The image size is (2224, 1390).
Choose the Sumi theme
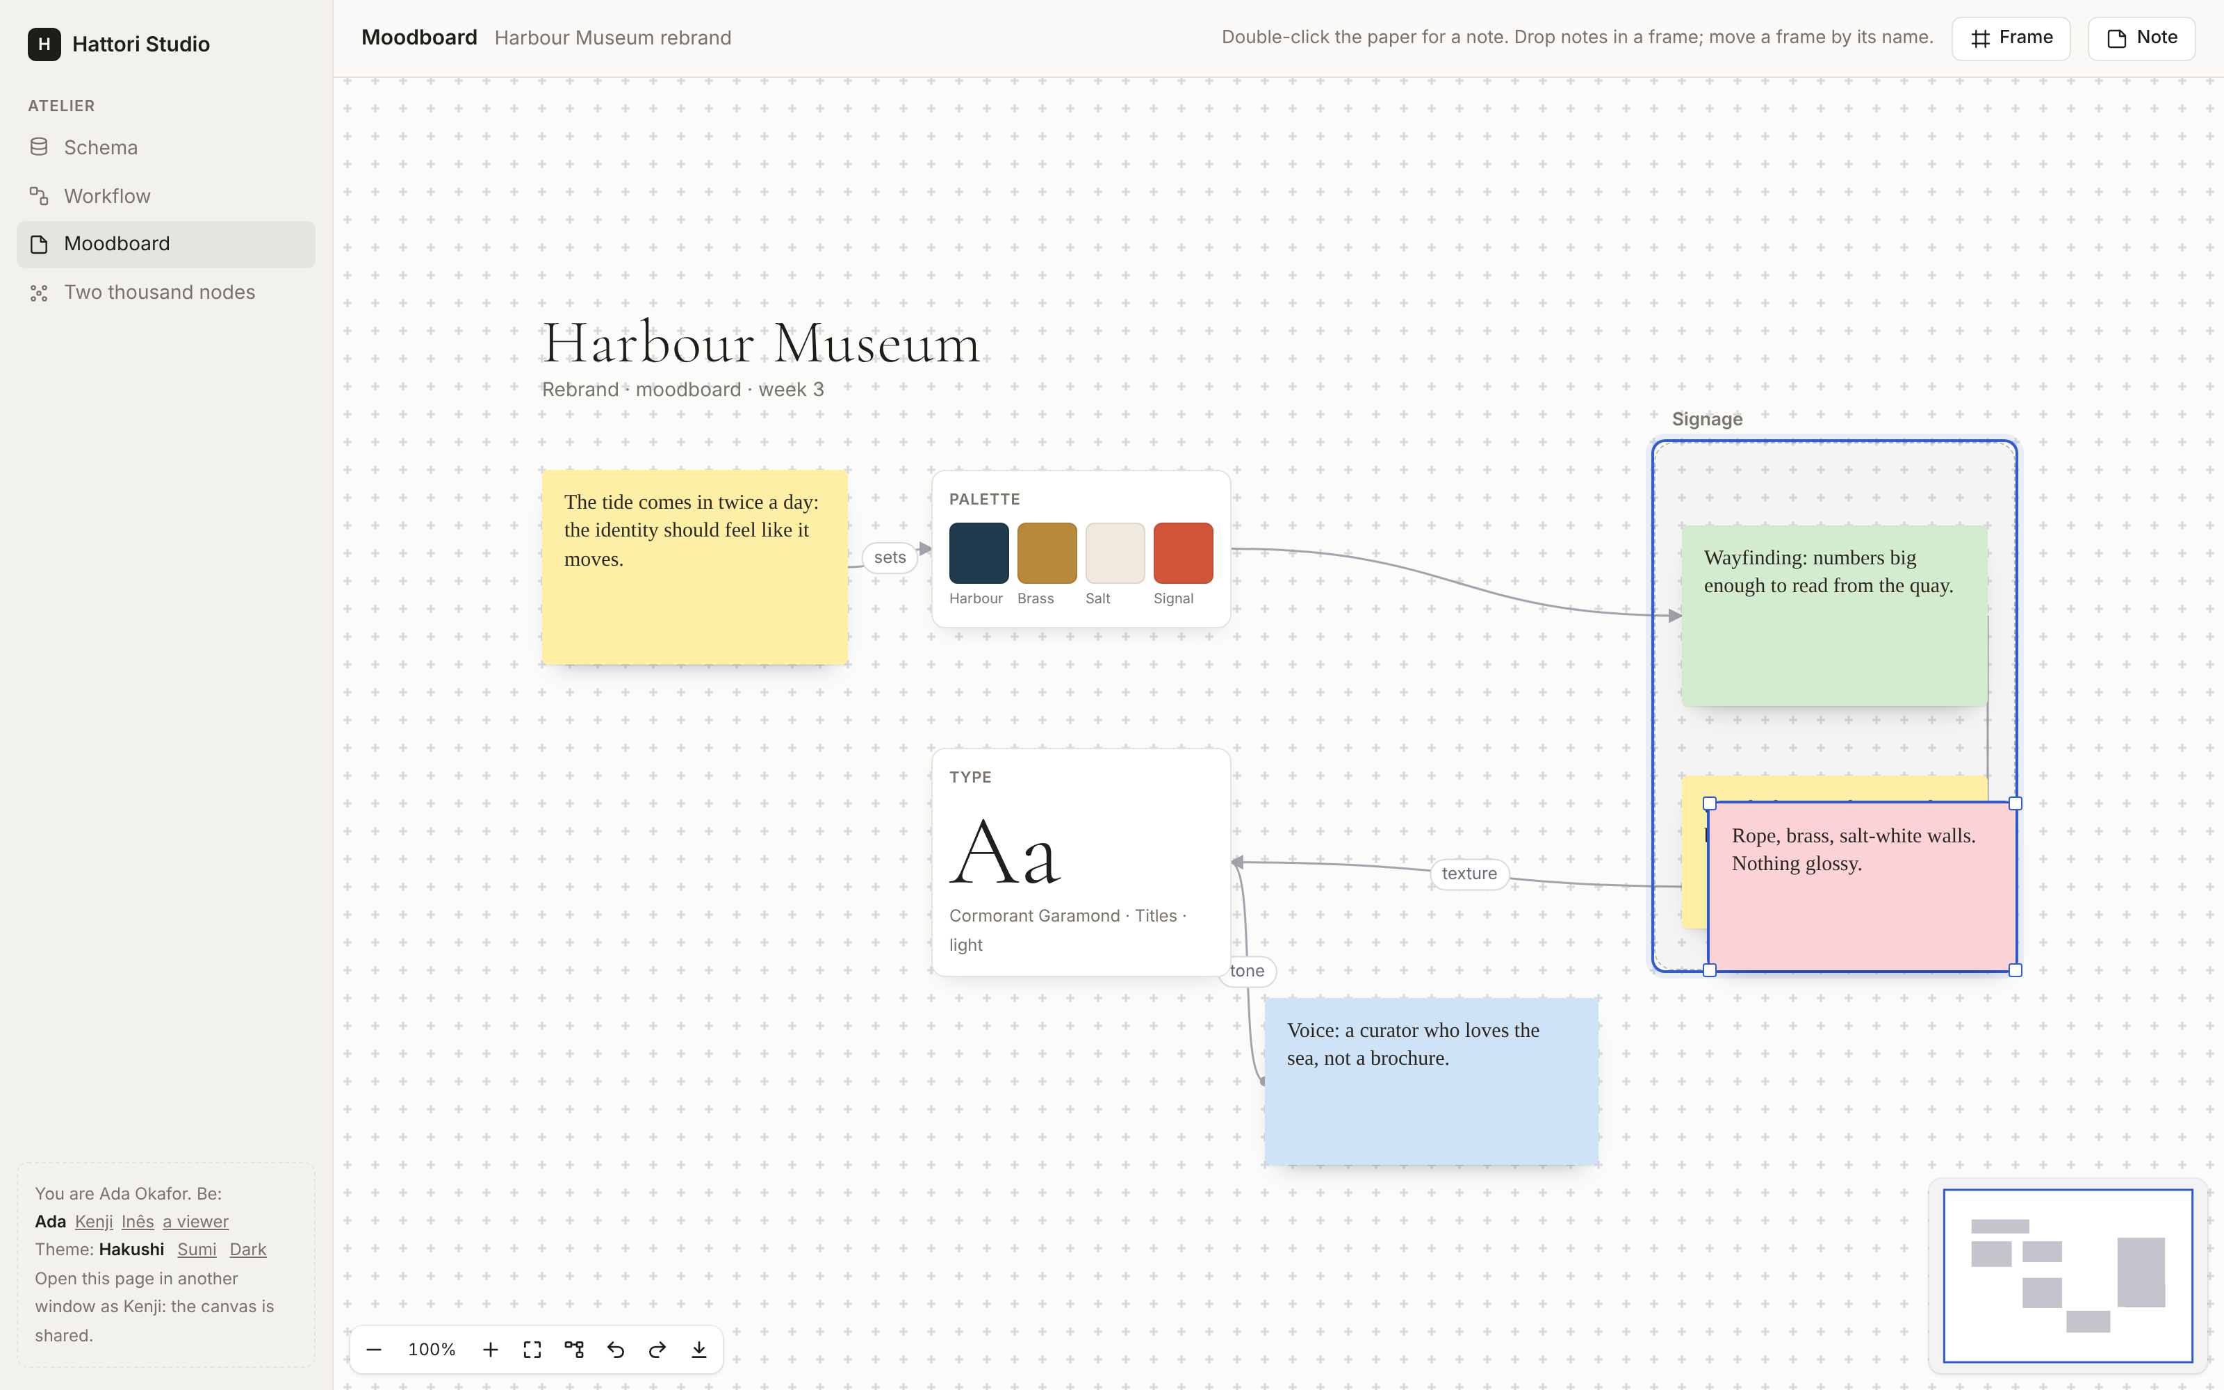[197, 1250]
